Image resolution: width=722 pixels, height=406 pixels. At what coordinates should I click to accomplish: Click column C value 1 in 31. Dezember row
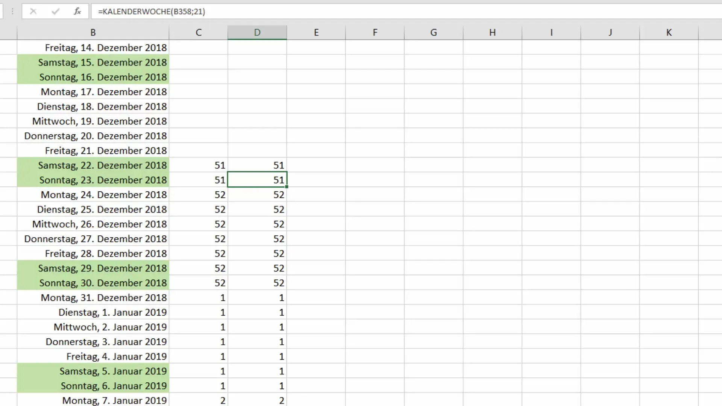pos(199,297)
